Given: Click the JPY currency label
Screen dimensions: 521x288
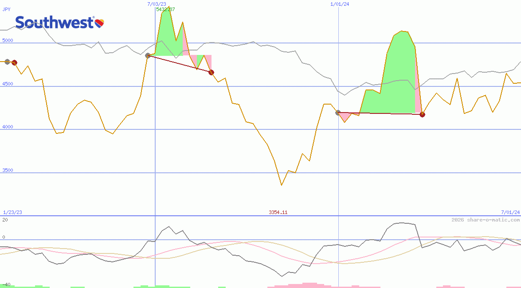Looking at the screenshot, I should (x=7, y=9).
